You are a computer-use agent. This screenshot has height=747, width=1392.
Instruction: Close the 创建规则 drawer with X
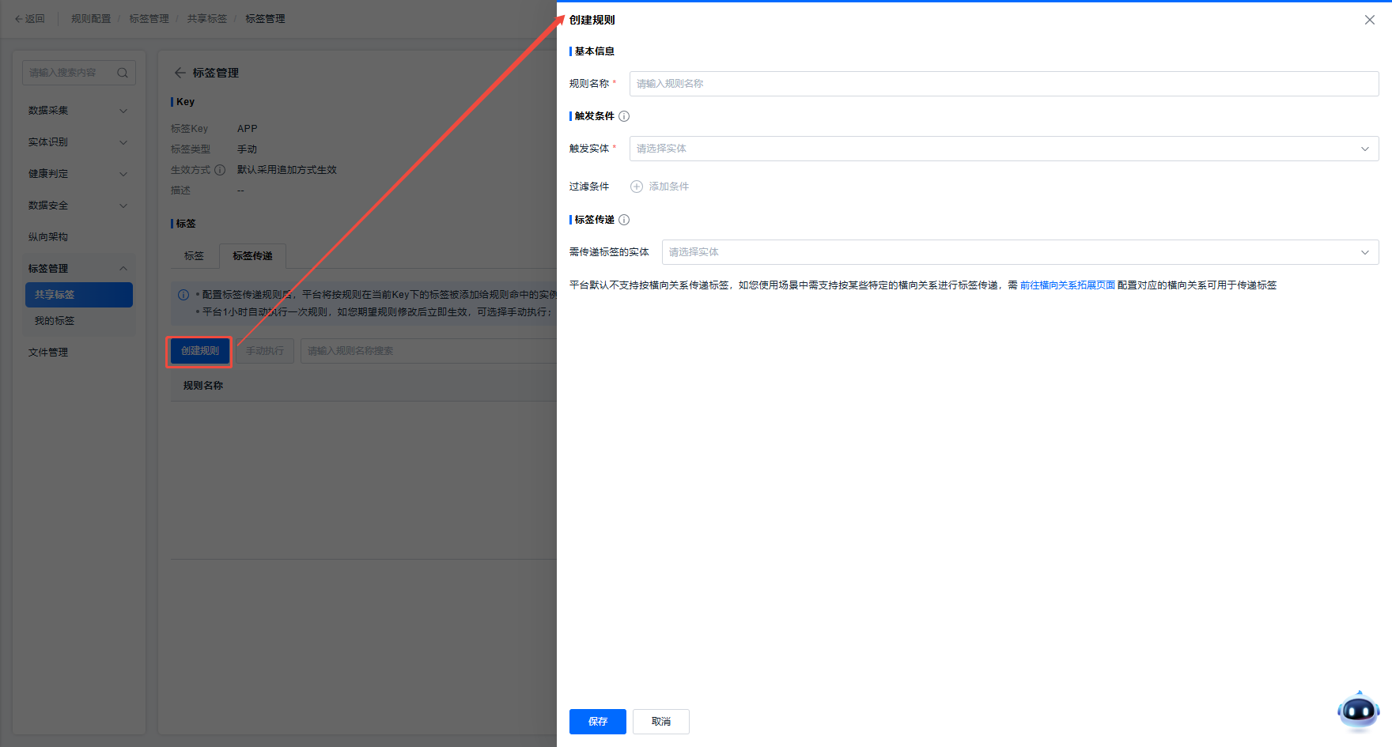coord(1370,20)
